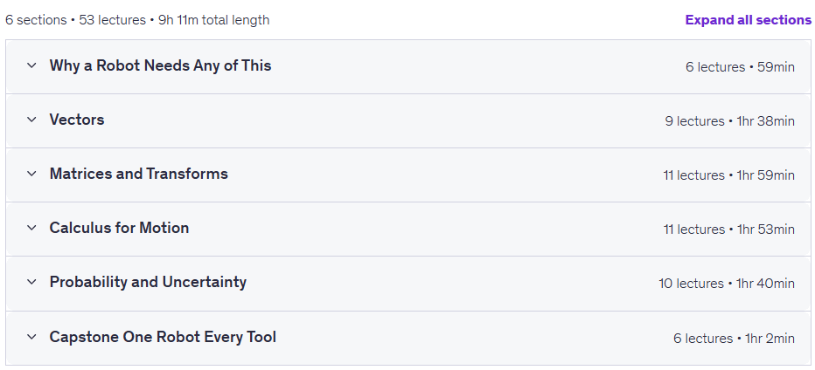Expand all sections link
815x370 pixels.
coord(748,20)
